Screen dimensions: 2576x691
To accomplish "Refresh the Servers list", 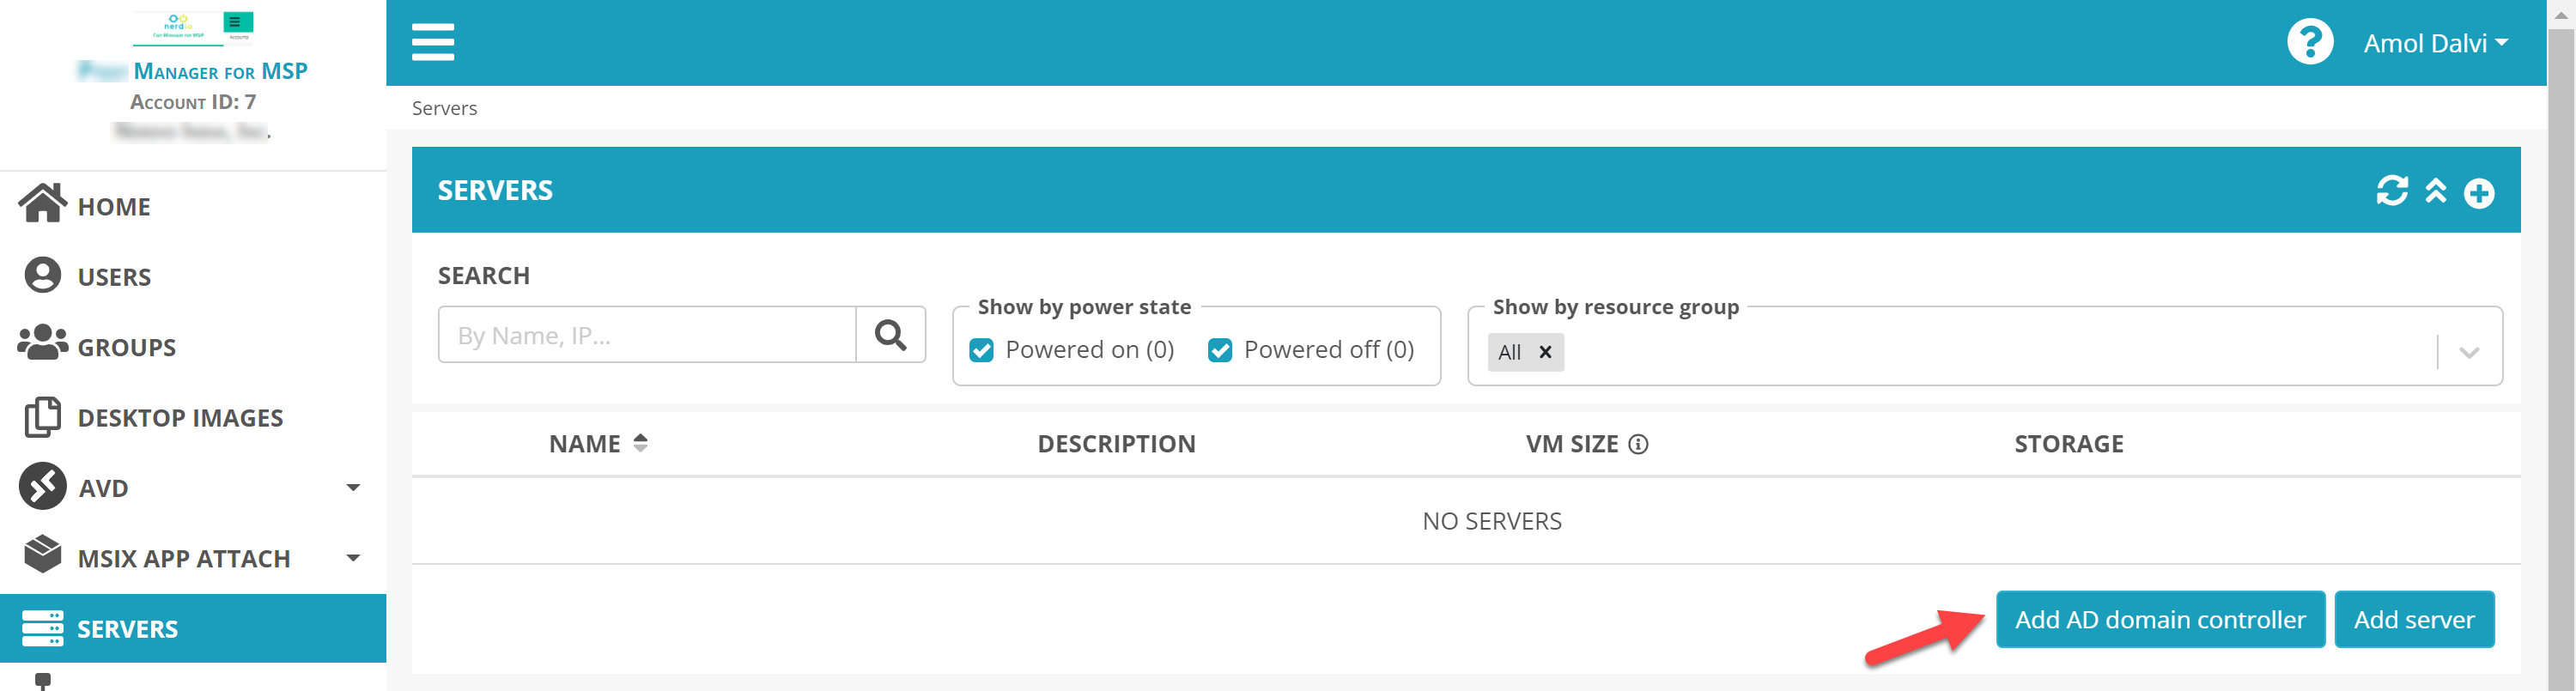I will pyautogui.click(x=2391, y=190).
